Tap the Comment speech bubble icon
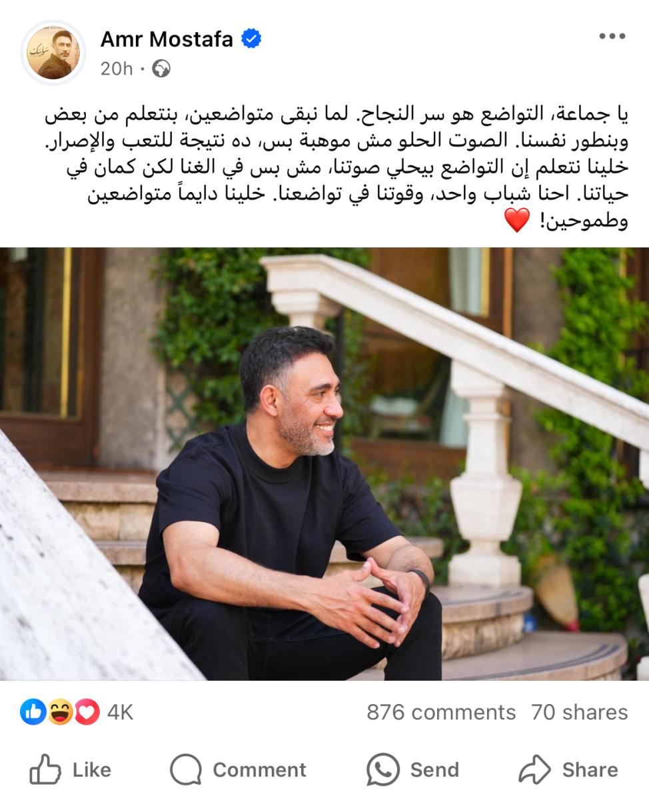649x800 pixels. pyautogui.click(x=185, y=770)
